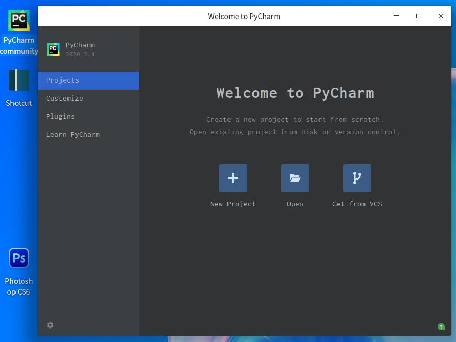Open the gear options menu

(x=50, y=325)
